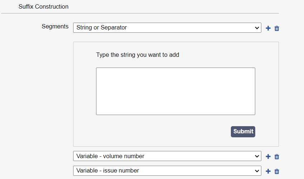Delete the String or Separator segment
Viewport: 304px width, 179px height.
point(277,28)
